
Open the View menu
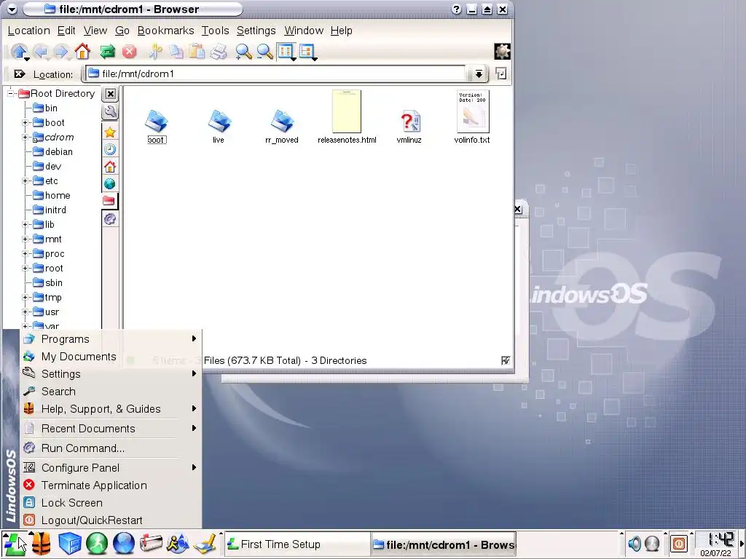(x=95, y=31)
